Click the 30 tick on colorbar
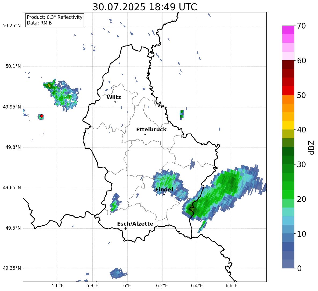The width and height of the screenshot is (318, 291). [301, 164]
